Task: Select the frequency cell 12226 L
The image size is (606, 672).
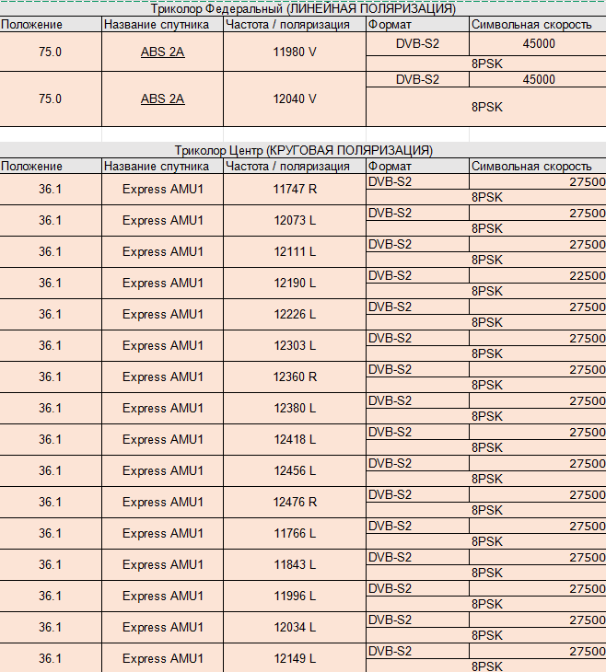Action: click(295, 314)
